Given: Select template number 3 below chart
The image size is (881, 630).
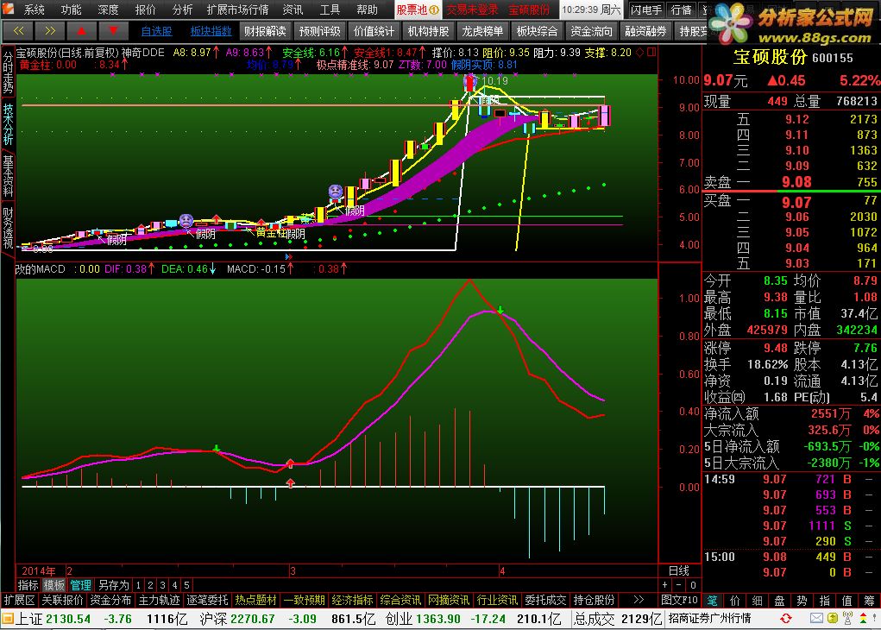Looking at the screenshot, I should pos(162,585).
